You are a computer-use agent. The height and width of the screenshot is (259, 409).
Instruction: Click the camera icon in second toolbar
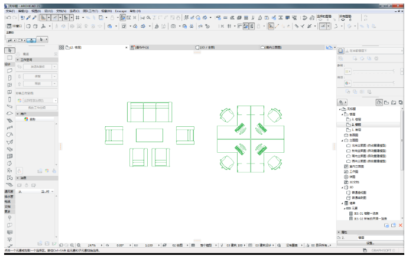click(x=173, y=26)
